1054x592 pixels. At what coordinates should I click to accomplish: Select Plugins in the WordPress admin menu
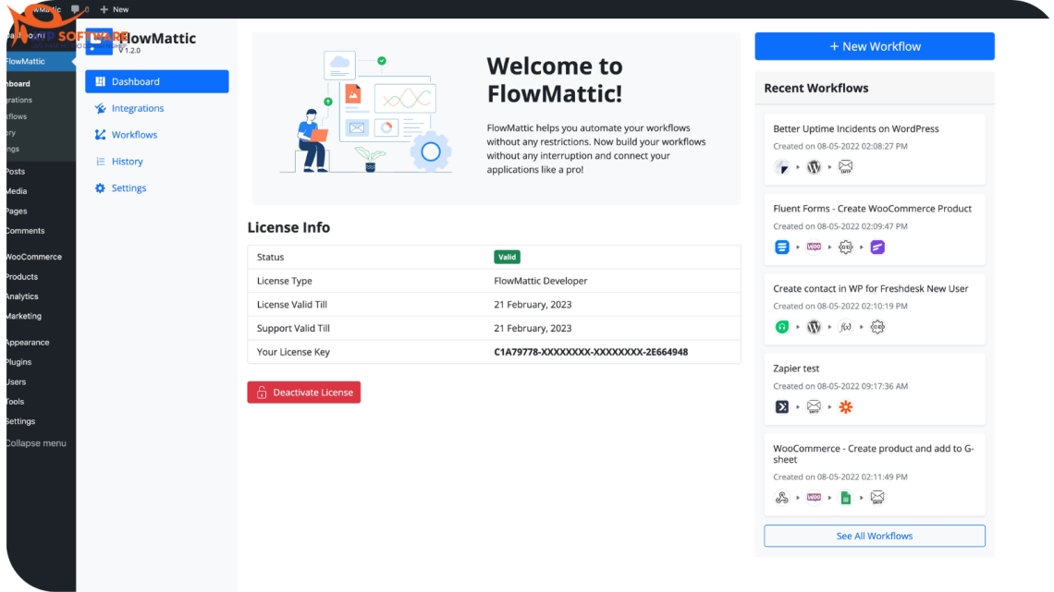[x=18, y=361]
